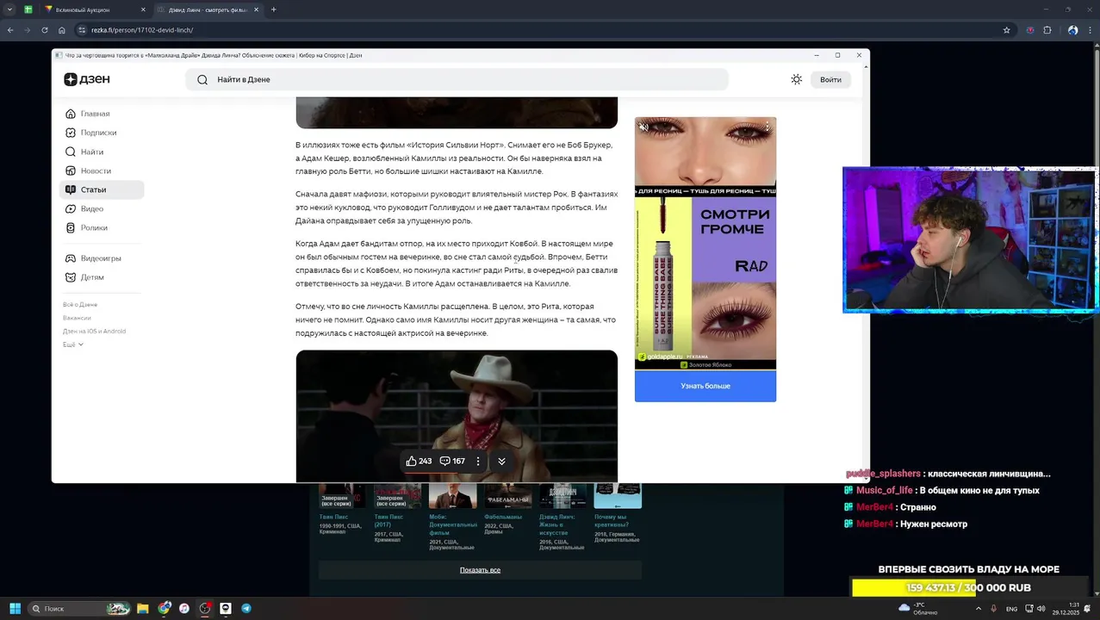Open the red-blue extension icon

coord(1030,30)
